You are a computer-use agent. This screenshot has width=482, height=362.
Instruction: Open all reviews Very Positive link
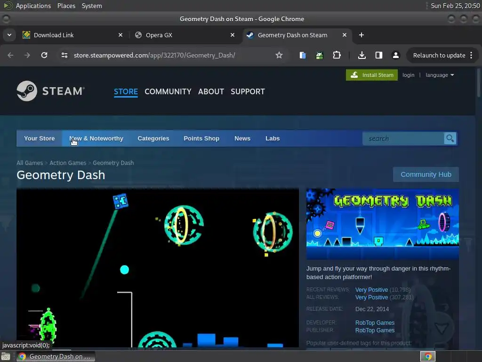[371, 297]
